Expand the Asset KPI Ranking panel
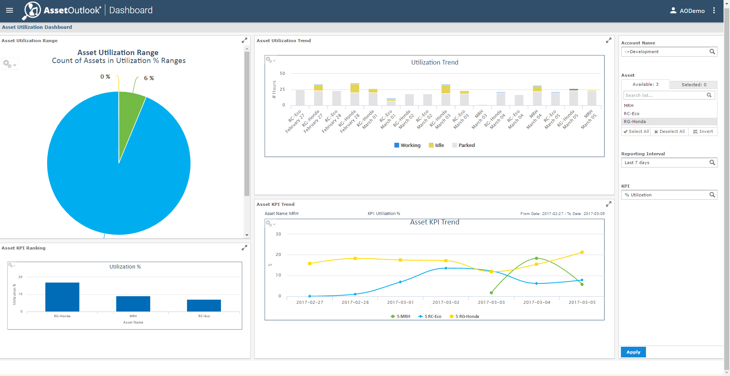 point(244,248)
